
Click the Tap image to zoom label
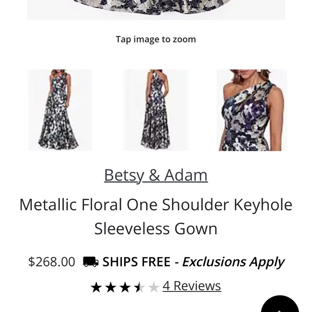coord(155,39)
